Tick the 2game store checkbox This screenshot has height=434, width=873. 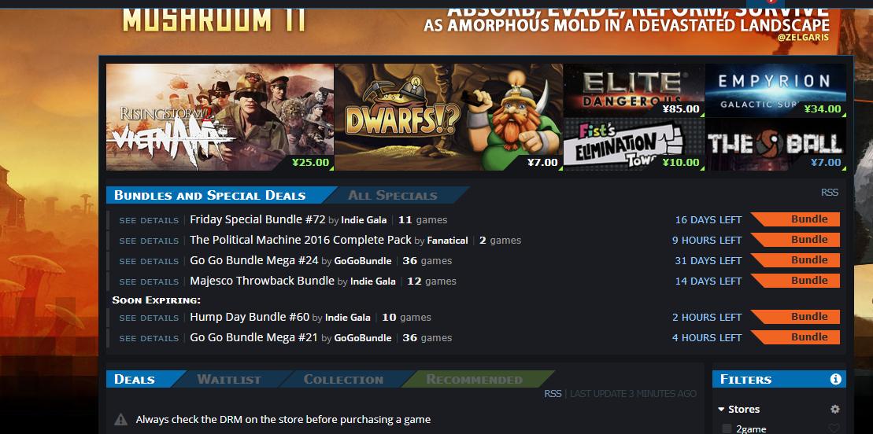pos(727,428)
